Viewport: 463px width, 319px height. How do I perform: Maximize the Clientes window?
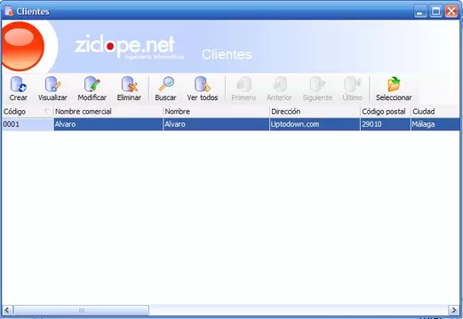click(435, 12)
